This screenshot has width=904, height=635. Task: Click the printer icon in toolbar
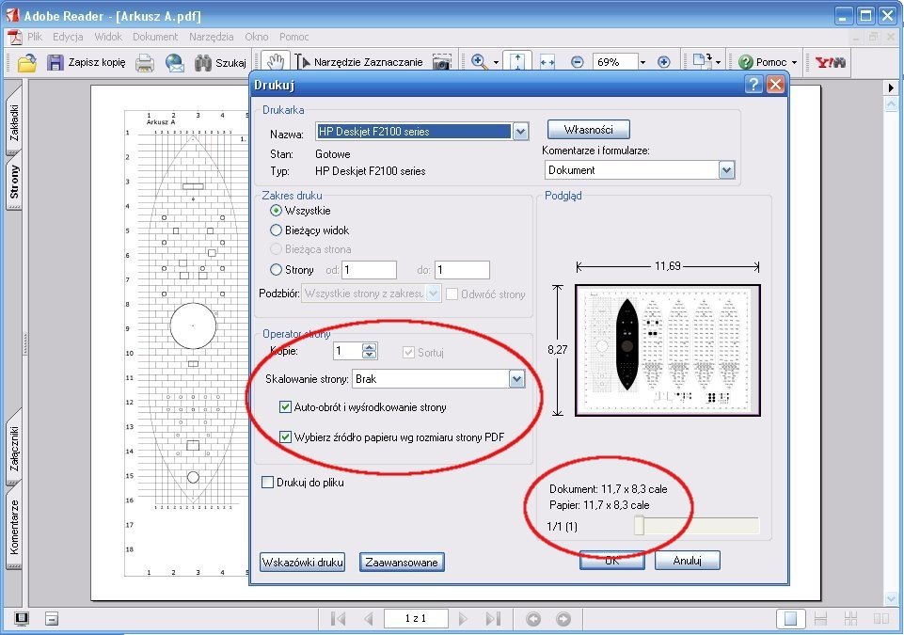144,63
